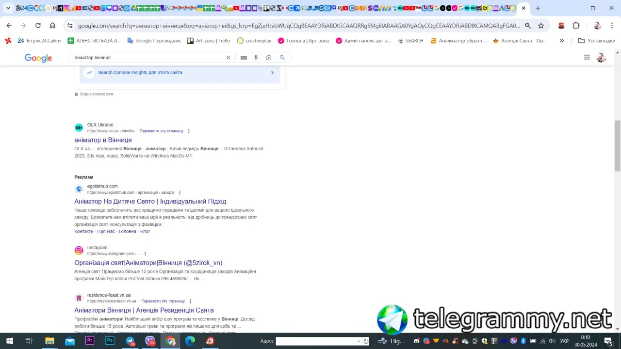Bookmark this page with the star icon
Viewport: 621px width, 349px height.
tap(541, 26)
